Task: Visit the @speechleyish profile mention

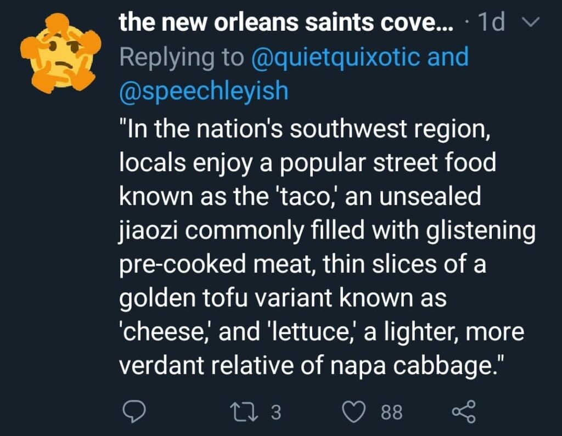Action: click(x=204, y=91)
